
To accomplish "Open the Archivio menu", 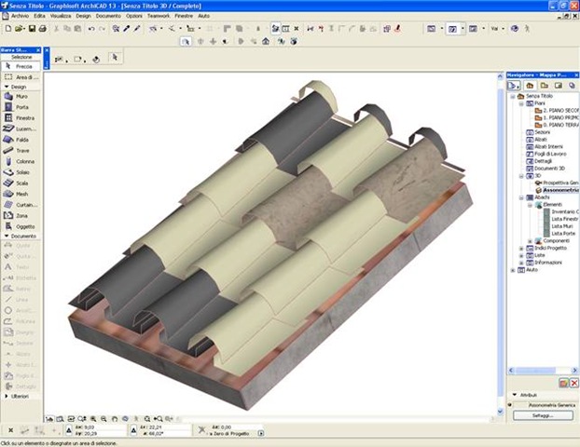I will (x=20, y=16).
